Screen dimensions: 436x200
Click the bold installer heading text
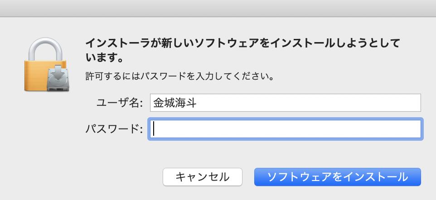242,44
